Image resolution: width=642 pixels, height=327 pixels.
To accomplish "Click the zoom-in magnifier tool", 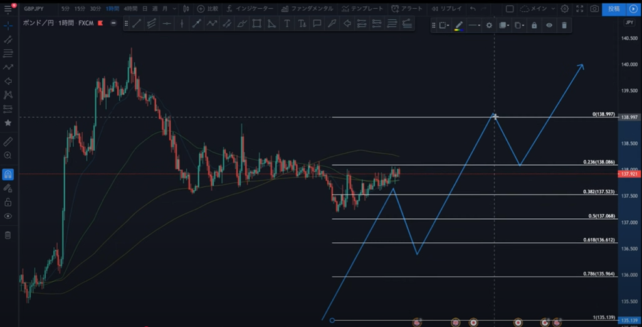I will [8, 155].
